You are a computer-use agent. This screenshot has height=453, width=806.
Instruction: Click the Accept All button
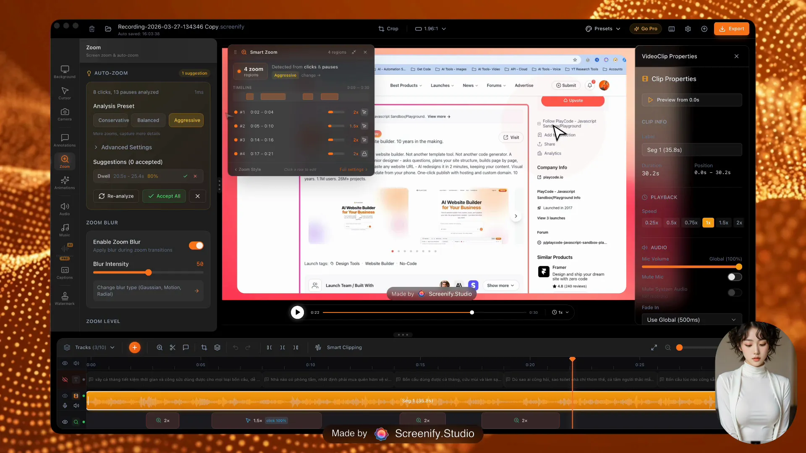[164, 196]
